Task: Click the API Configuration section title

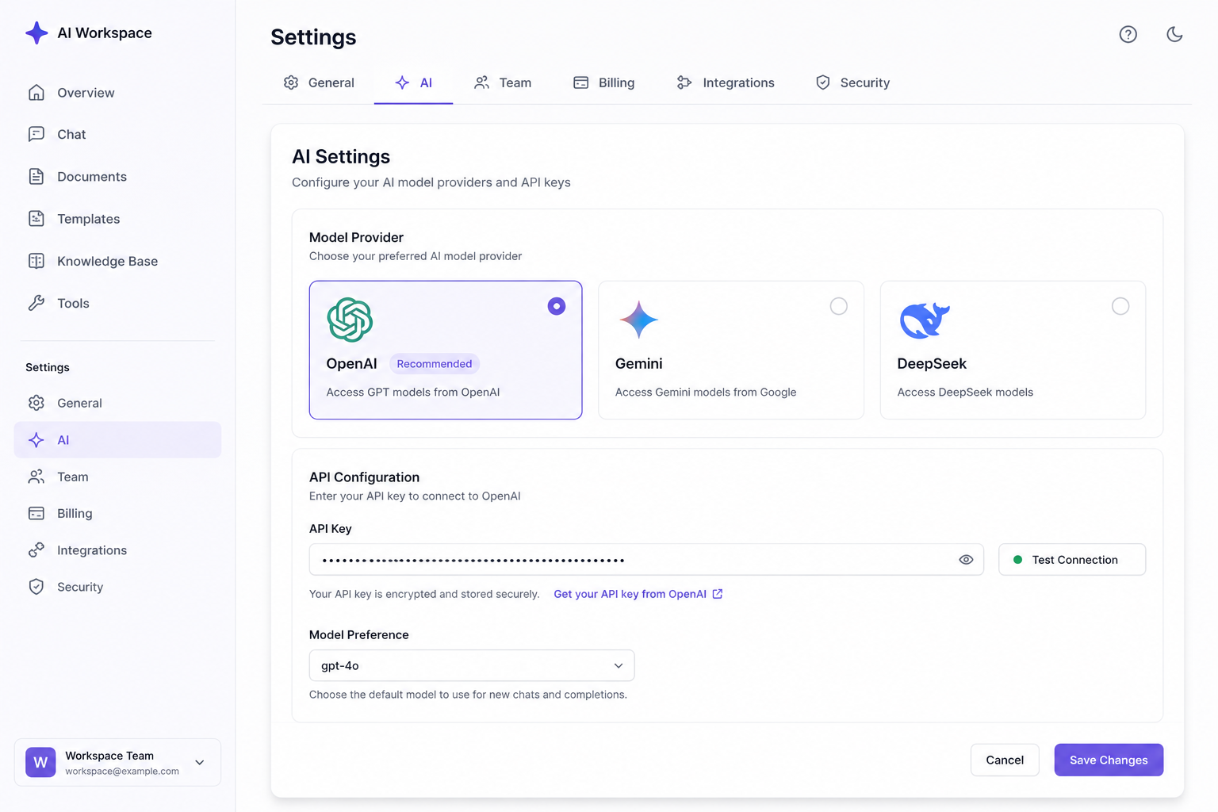Action: point(364,477)
